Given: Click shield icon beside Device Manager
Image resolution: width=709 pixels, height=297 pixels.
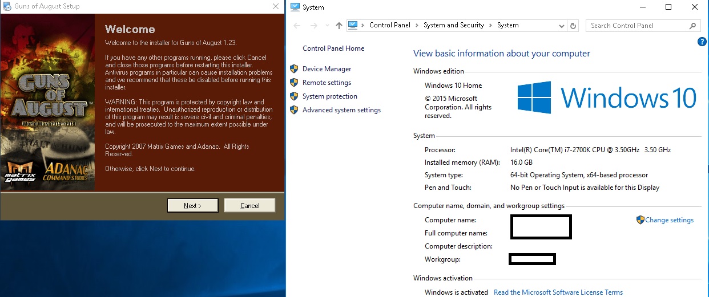Looking at the screenshot, I should click(294, 68).
